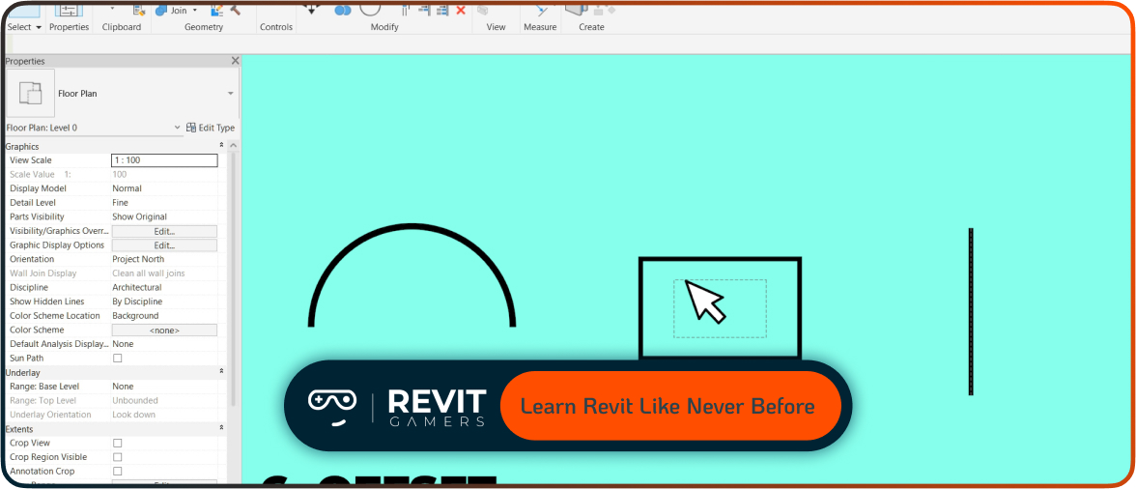The height and width of the screenshot is (489, 1136).
Task: Click the Measure panel label
Action: (x=541, y=27)
